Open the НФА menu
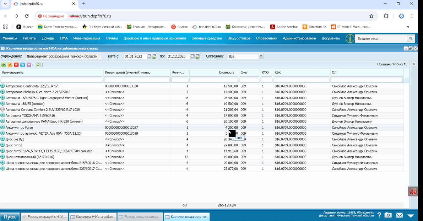 64,38
